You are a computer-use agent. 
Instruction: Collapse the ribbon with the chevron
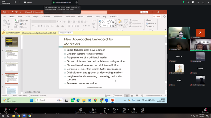tap(165, 29)
